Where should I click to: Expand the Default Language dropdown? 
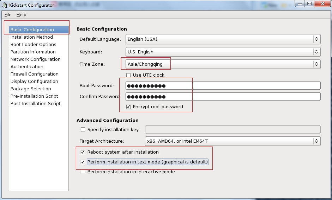click(223, 39)
